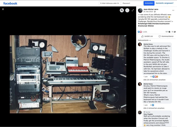The width and height of the screenshot is (177, 127).
Task: Click the Top-Fan badge on Gary's comment
Action: (147, 112)
